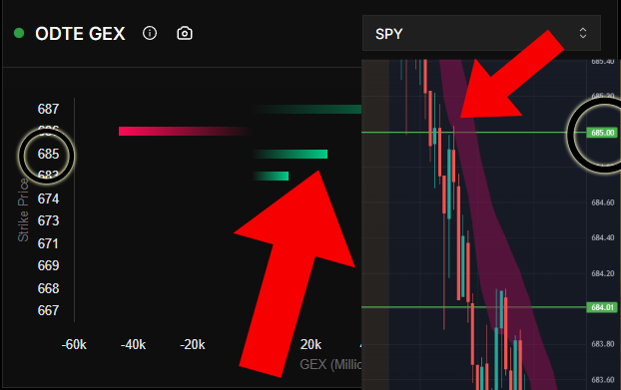621x390 pixels.
Task: Click the short green GEX bar at 683
Action: point(271,176)
